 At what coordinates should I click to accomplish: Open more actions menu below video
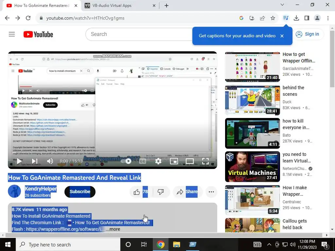[x=211, y=192]
